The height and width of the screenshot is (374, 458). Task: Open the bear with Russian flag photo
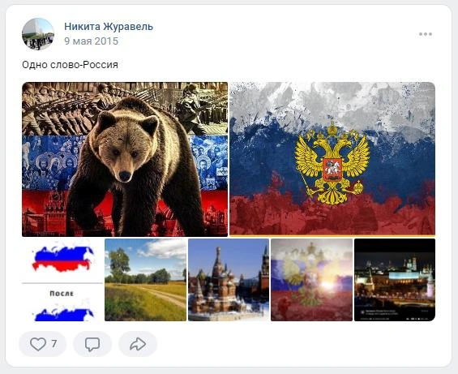point(125,159)
